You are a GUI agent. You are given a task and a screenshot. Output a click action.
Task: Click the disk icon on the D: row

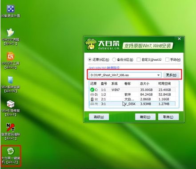(x=92, y=94)
